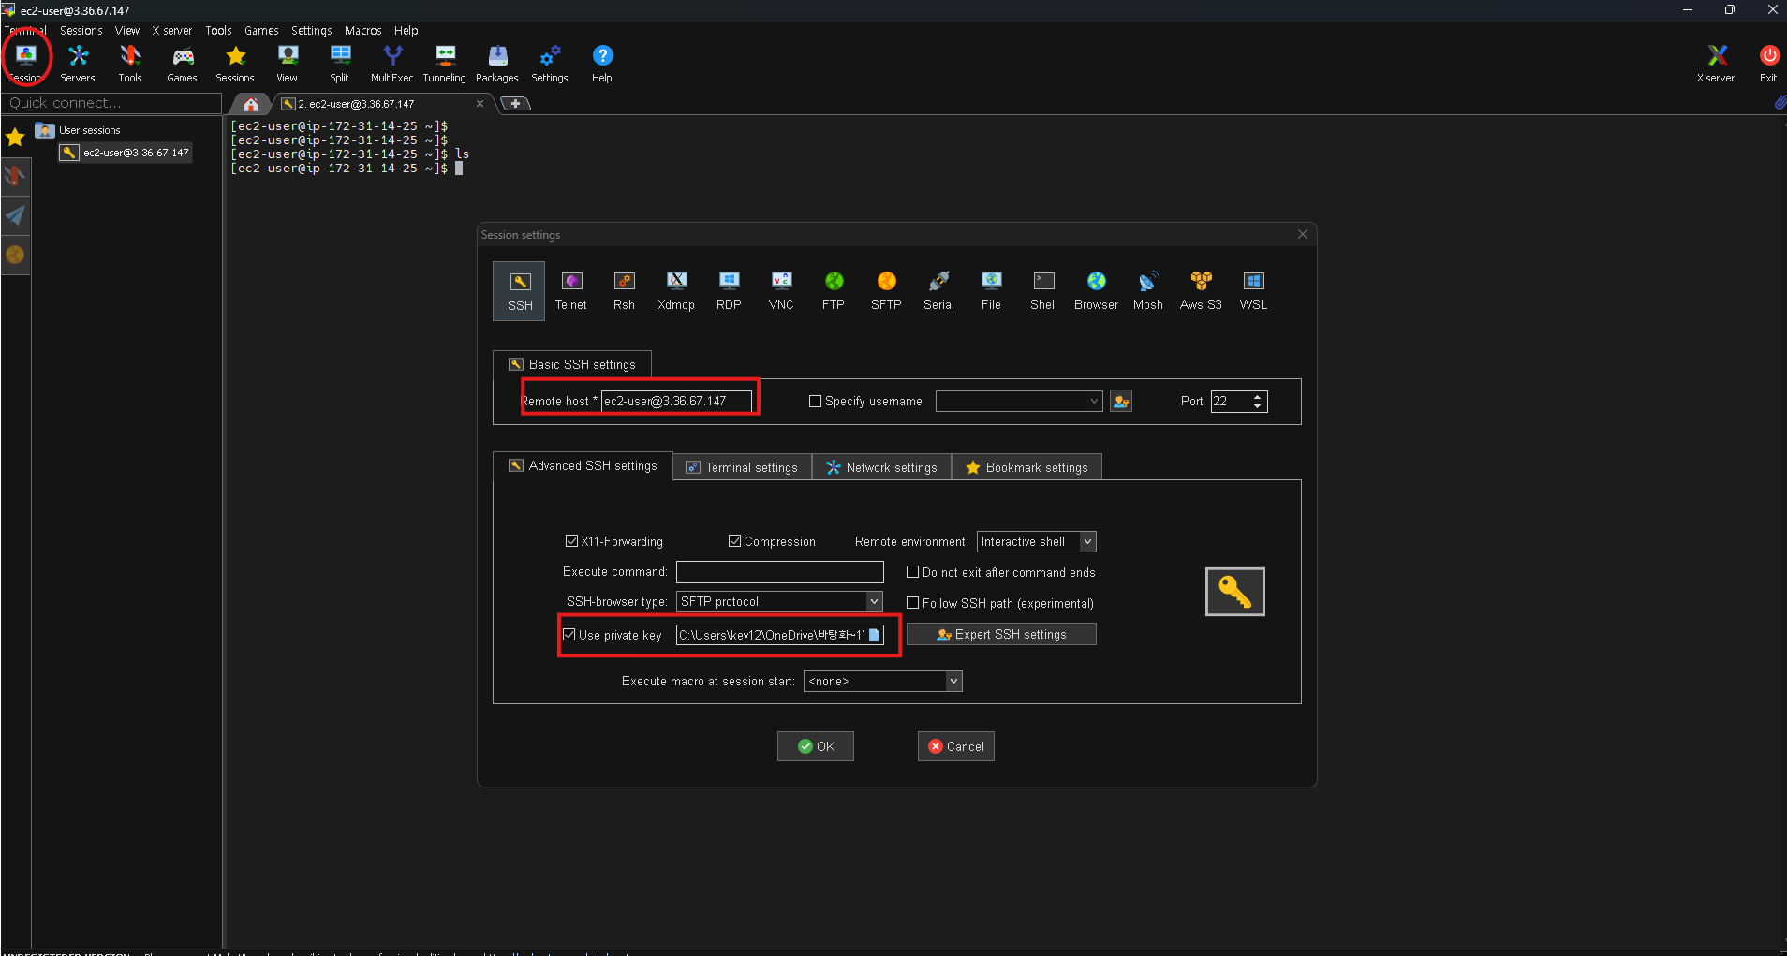Open the SSH-browser type dropdown
The width and height of the screenshot is (1787, 956).
pos(874,601)
